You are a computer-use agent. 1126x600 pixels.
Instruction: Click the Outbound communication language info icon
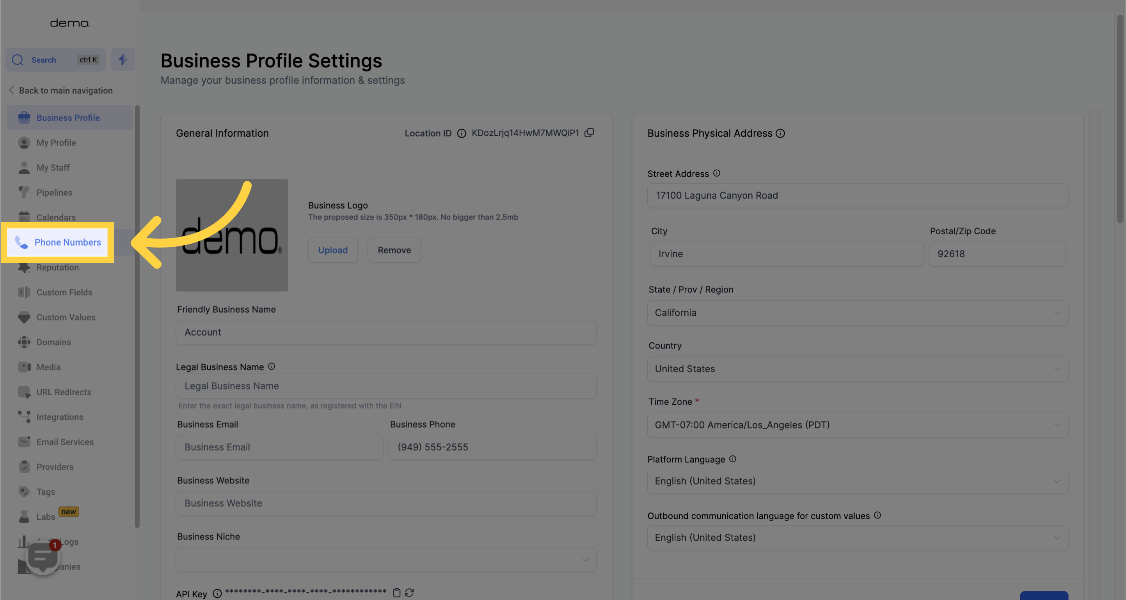[x=877, y=515]
